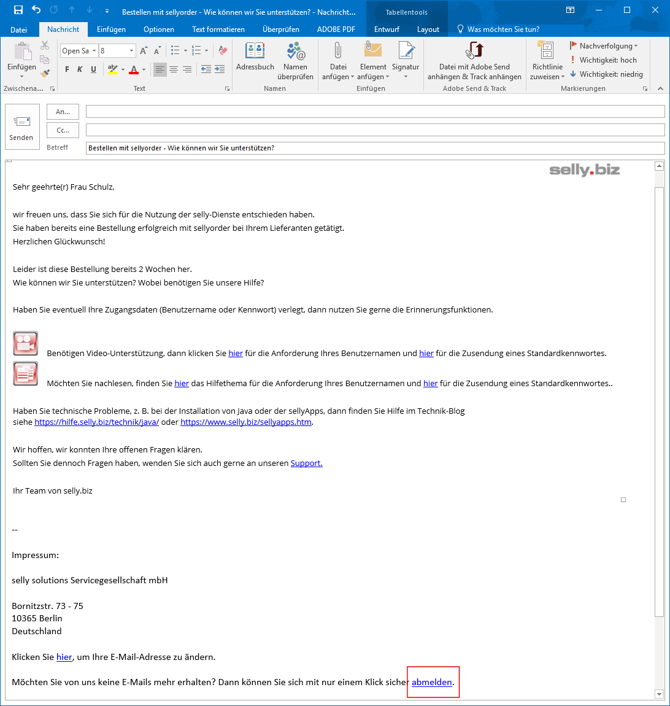Screen dimensions: 670x706
Task: Switch to the Überprüfen tab
Action: 281,29
